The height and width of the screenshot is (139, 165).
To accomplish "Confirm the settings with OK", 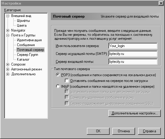I will [x=98, y=131].
